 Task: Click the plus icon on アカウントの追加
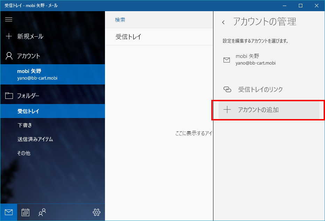[x=227, y=109]
